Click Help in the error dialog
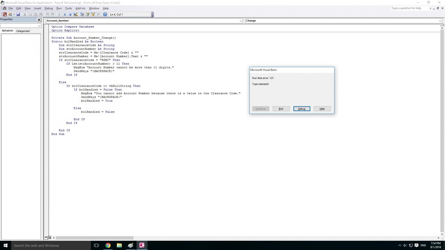 coord(322,109)
